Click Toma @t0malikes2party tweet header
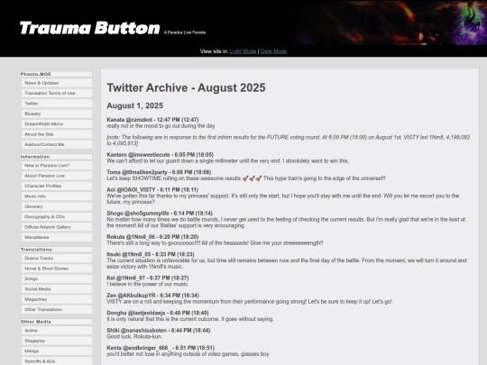This screenshot has height=365, width=487. pos(159,172)
